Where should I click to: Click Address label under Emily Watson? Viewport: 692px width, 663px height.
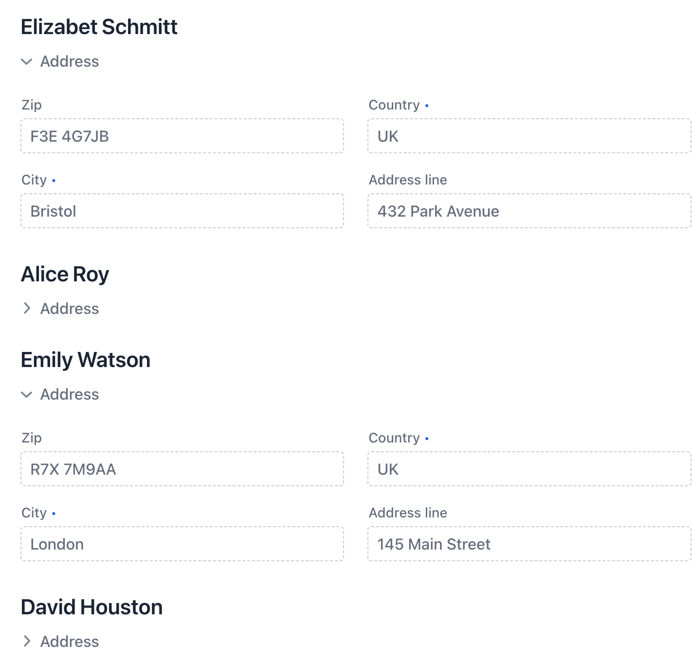tap(70, 395)
